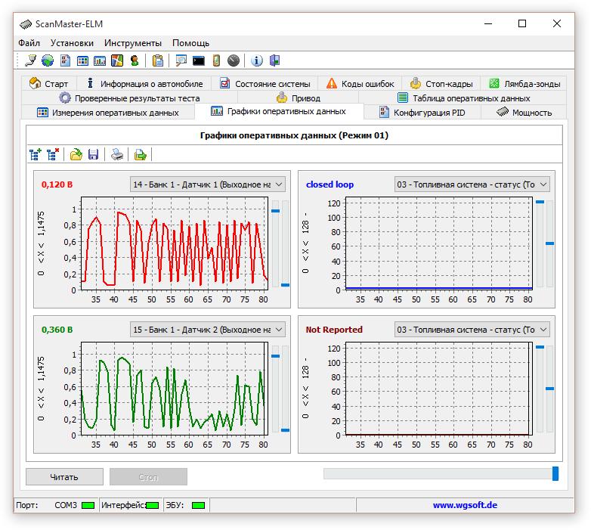591x530 pixels.
Task: Click the green globe toolbar icon
Action: 48,60
